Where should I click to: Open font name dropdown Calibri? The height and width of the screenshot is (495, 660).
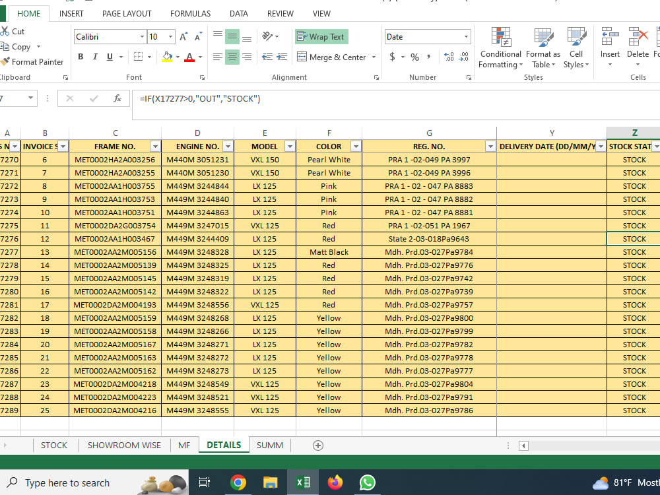[142, 36]
